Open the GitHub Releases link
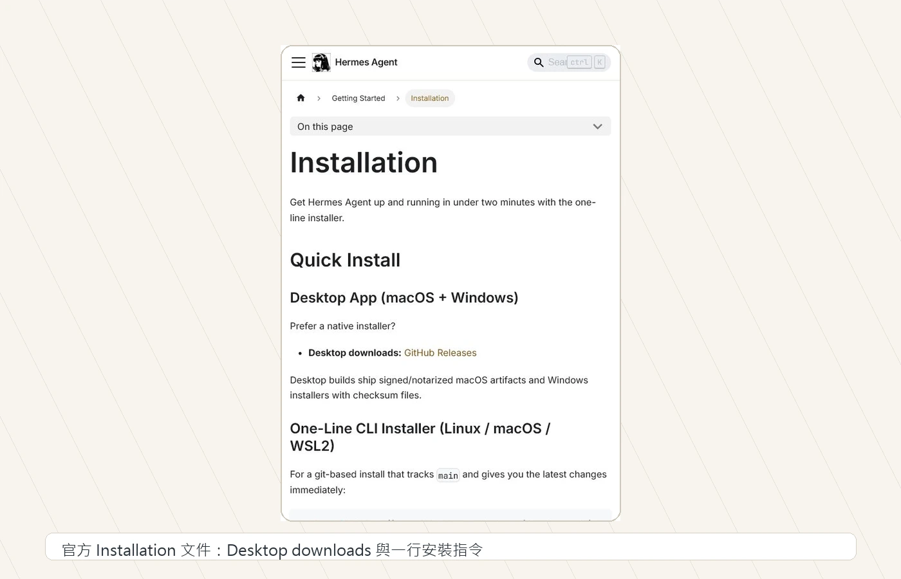 pyautogui.click(x=440, y=353)
